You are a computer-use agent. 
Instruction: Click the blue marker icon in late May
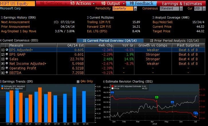coord(172,102)
